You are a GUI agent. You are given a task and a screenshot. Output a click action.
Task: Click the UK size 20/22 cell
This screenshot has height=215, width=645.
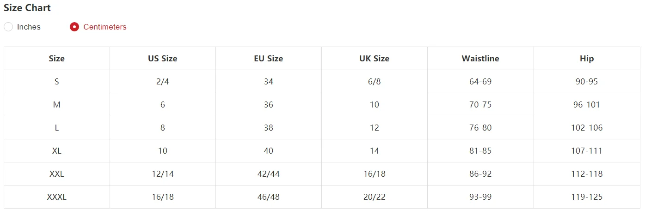coord(374,197)
